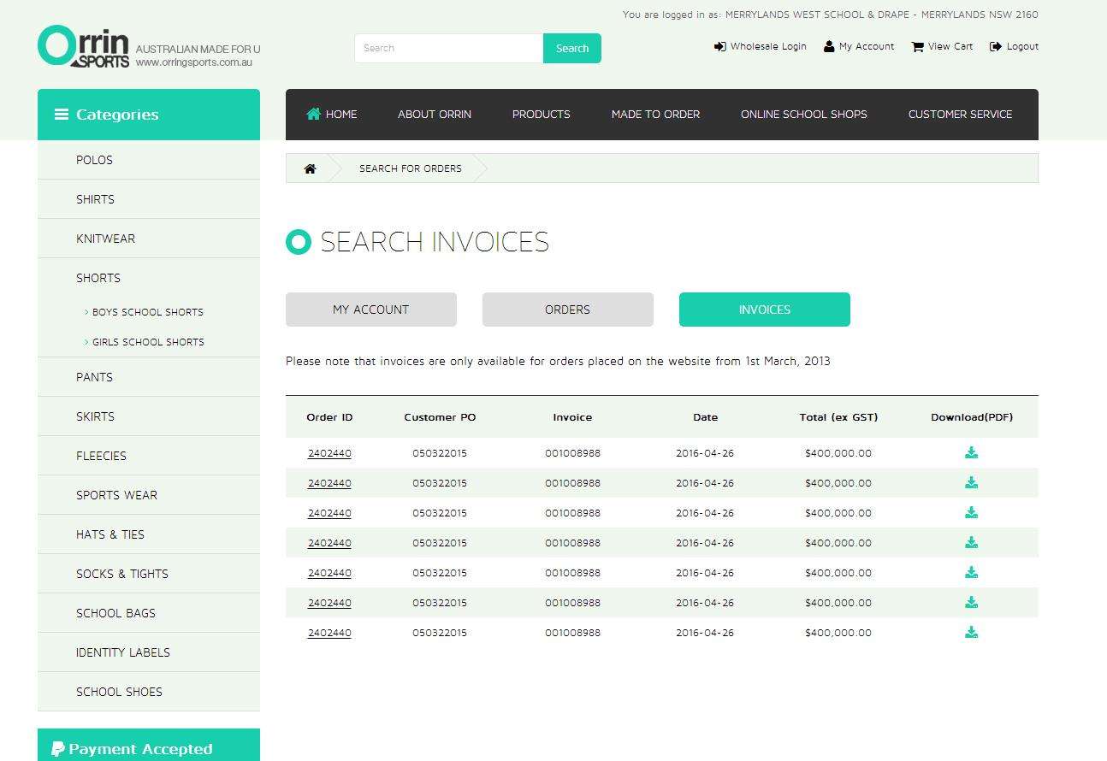The width and height of the screenshot is (1107, 761).
Task: Download PDF for the last invoice row
Action: point(971,633)
